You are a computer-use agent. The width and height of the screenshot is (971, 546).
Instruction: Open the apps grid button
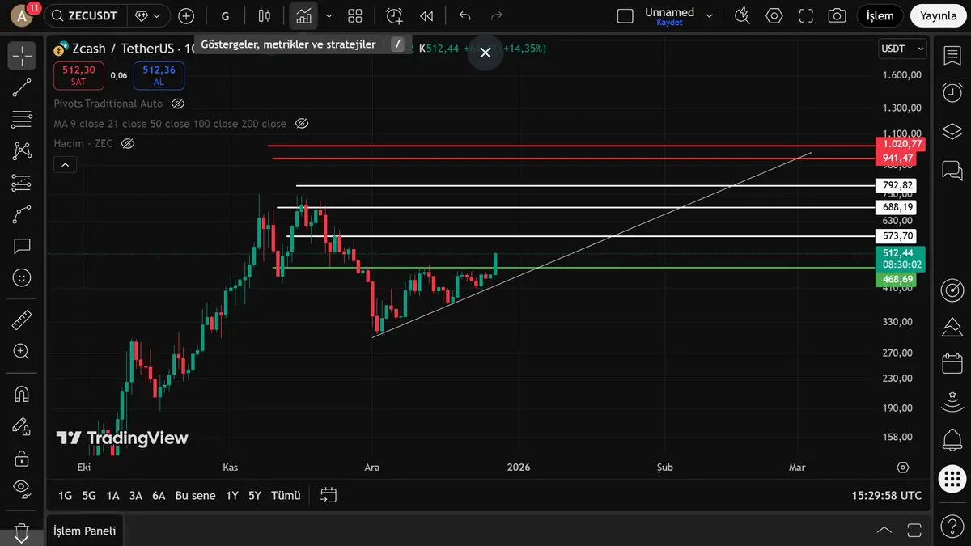[952, 478]
